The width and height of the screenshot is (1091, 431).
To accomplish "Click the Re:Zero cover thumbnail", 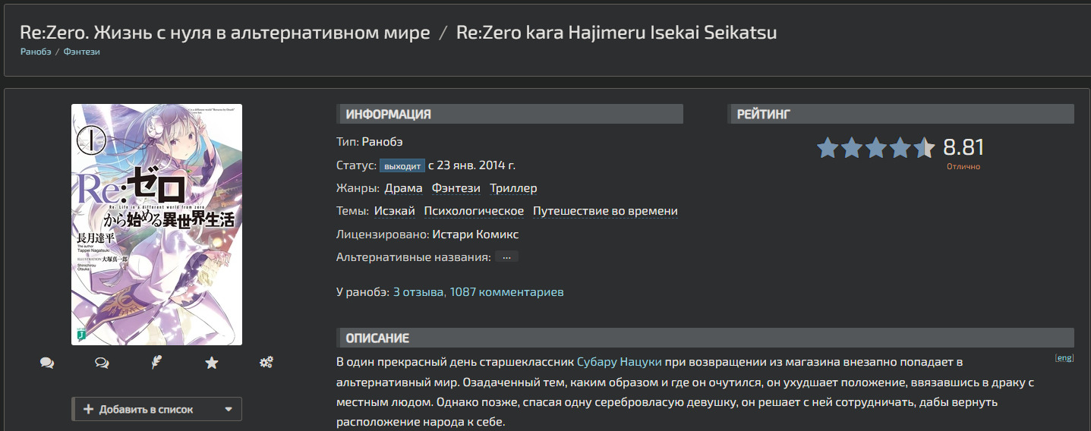I will pyautogui.click(x=156, y=225).
